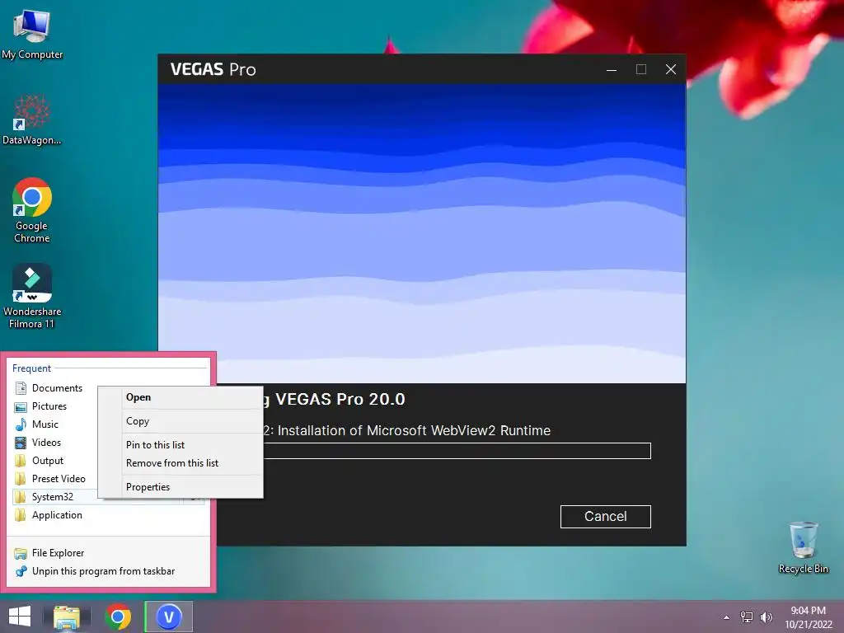
Task: Click the Chrome icon in the taskbar
Action: [118, 617]
